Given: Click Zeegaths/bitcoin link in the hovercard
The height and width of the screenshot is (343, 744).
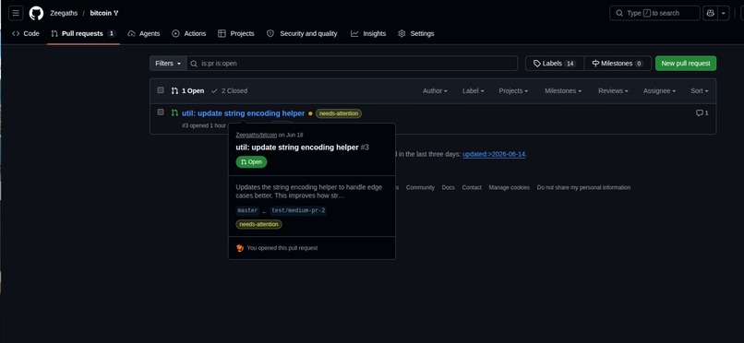Looking at the screenshot, I should pos(257,135).
